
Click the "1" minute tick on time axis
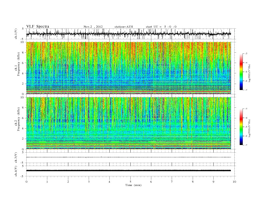(x=47, y=182)
